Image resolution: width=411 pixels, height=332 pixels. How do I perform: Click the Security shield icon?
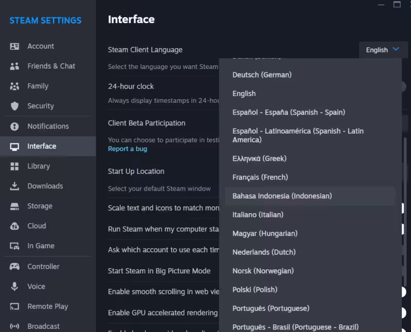(x=14, y=106)
